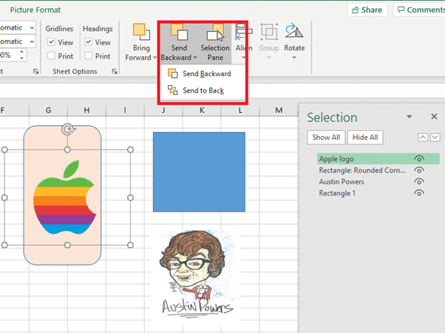Image resolution: width=445 pixels, height=333 pixels.
Task: Click the Align objects icon
Action: click(243, 32)
